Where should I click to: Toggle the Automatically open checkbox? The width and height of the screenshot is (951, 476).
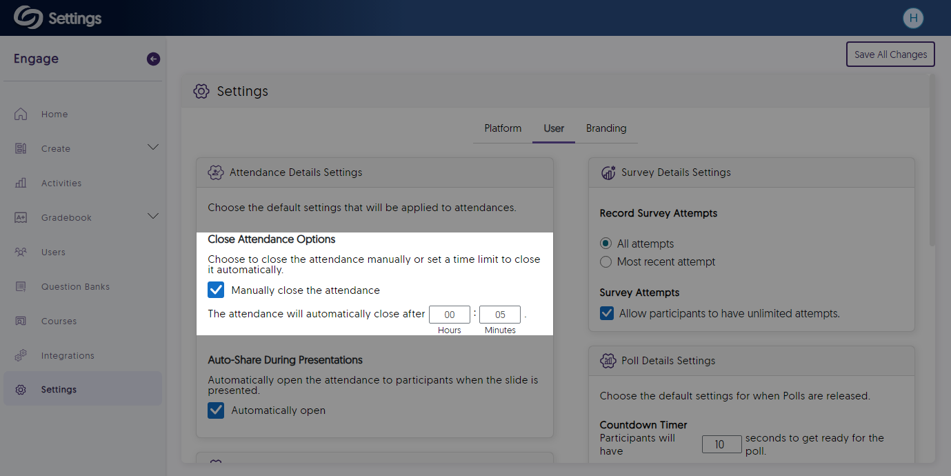pyautogui.click(x=217, y=410)
